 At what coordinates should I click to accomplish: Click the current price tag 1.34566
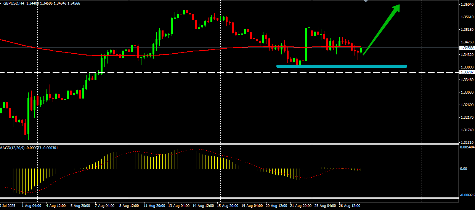pos(467,48)
